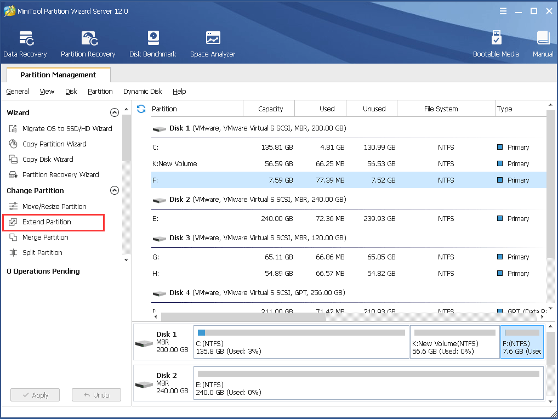Click the Undo button
Viewport: 558px width, 419px height.
point(96,395)
